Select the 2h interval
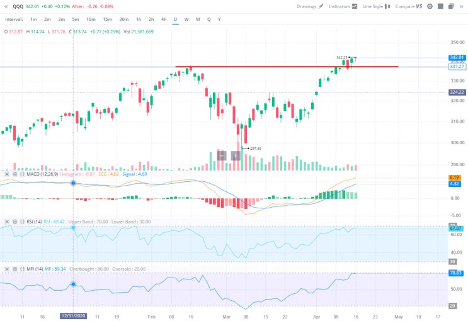The image size is (468, 321). pyautogui.click(x=151, y=19)
